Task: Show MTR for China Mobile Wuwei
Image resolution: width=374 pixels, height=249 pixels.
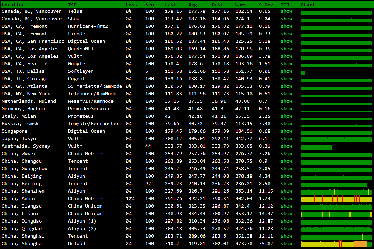Action: [x=286, y=153]
